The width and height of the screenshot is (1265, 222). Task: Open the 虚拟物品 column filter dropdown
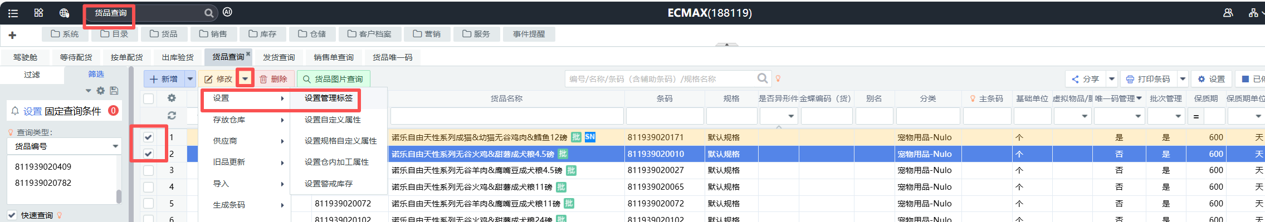(1085, 116)
